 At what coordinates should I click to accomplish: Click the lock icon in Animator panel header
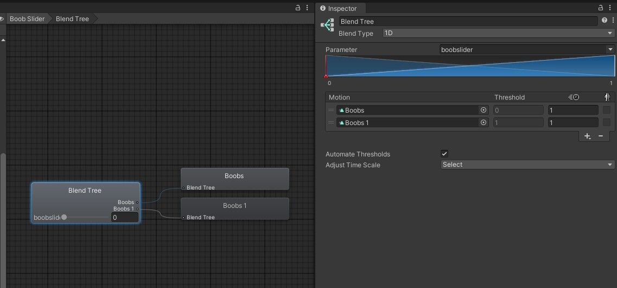pyautogui.click(x=298, y=8)
